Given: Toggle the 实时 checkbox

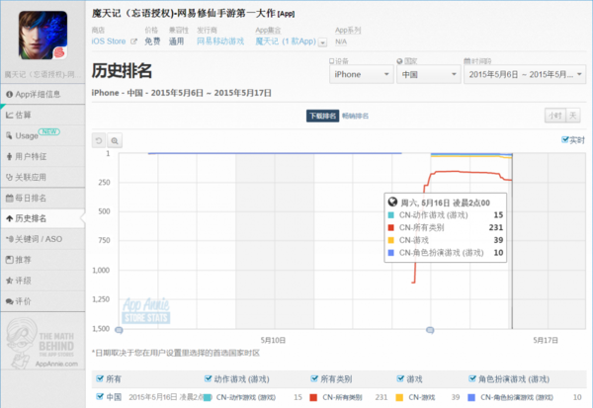Looking at the screenshot, I should 565,140.
